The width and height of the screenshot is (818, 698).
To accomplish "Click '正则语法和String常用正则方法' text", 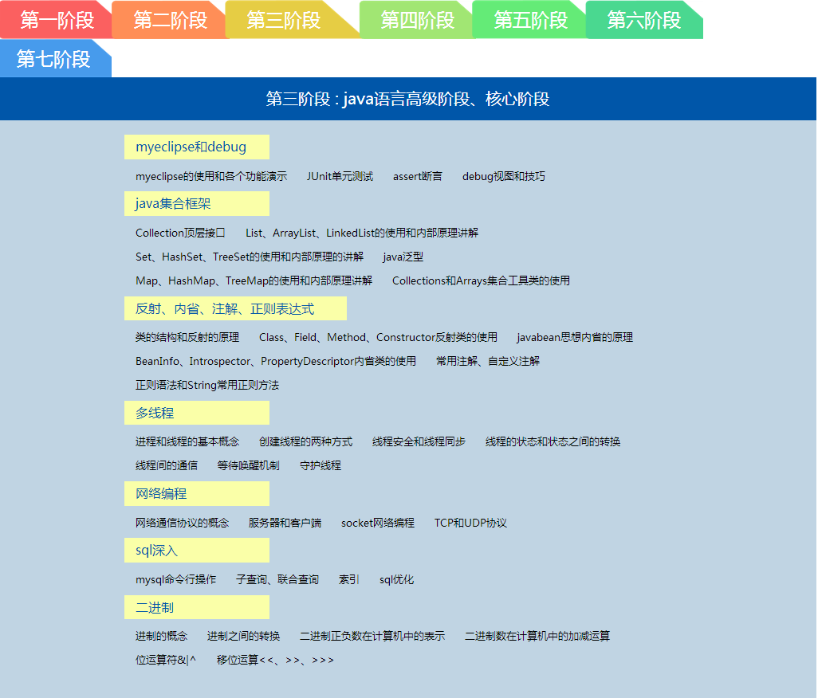I will pos(207,385).
